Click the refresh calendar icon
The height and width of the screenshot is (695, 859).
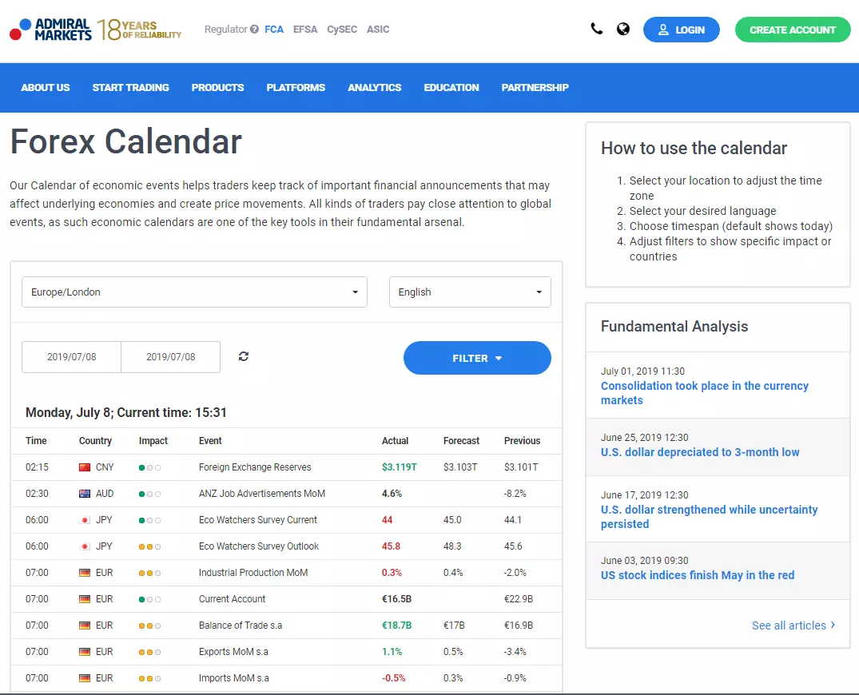point(244,356)
